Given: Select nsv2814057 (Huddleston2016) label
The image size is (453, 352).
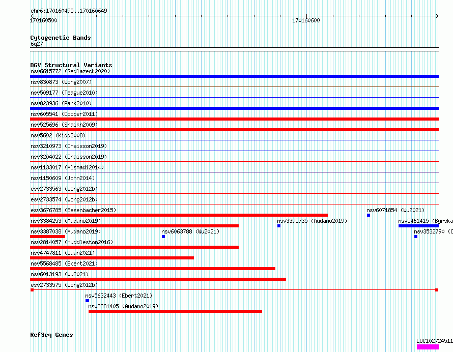Looking at the screenshot, I should pyautogui.click(x=72, y=242).
